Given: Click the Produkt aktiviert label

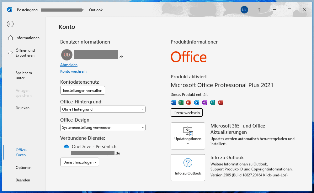Looking at the screenshot, I should (x=189, y=77).
